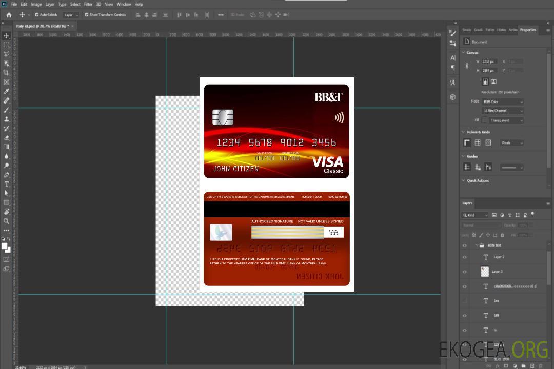Viewport: 554px width, 369px height.
Task: Click the canvas Fill color swatch
Action: 485,120
